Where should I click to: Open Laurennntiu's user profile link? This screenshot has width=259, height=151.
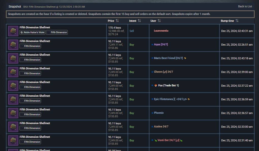point(161,31)
